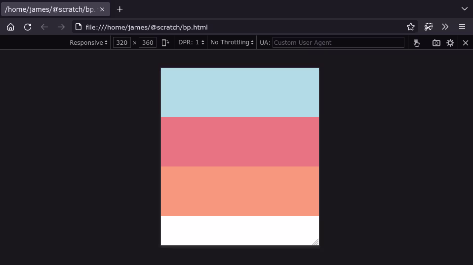Close Responsive Design Mode

click(x=466, y=43)
